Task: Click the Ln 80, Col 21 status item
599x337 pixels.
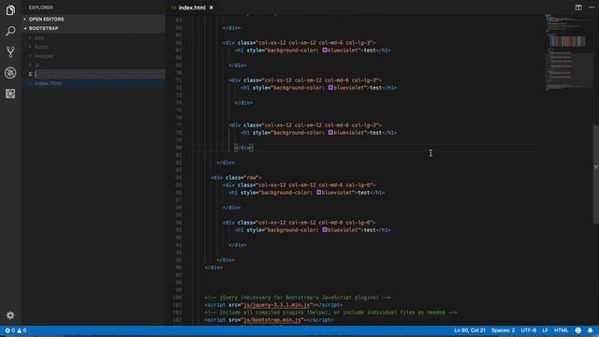Action: tap(470, 330)
